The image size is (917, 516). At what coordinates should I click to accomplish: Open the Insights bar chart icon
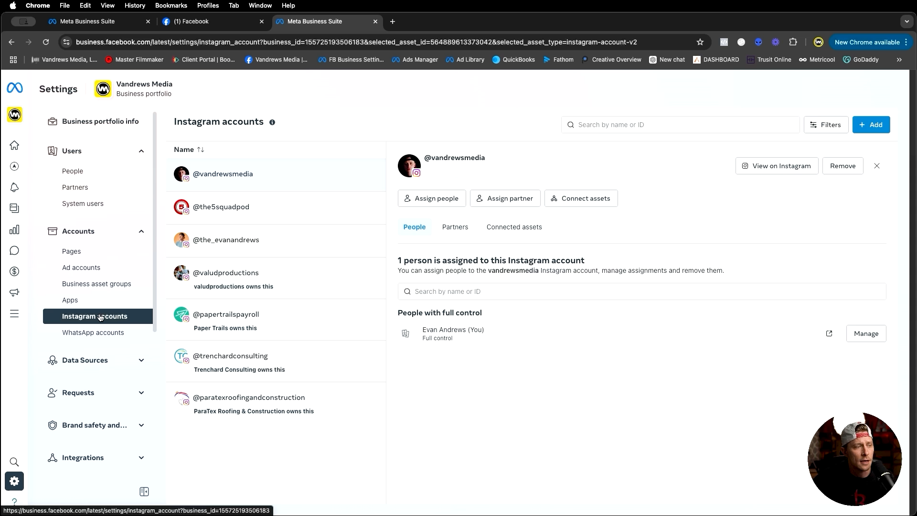pyautogui.click(x=14, y=230)
